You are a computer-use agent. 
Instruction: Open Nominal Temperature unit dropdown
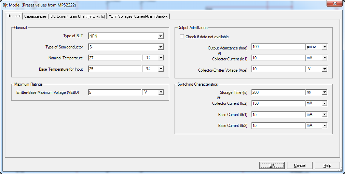click(161, 58)
